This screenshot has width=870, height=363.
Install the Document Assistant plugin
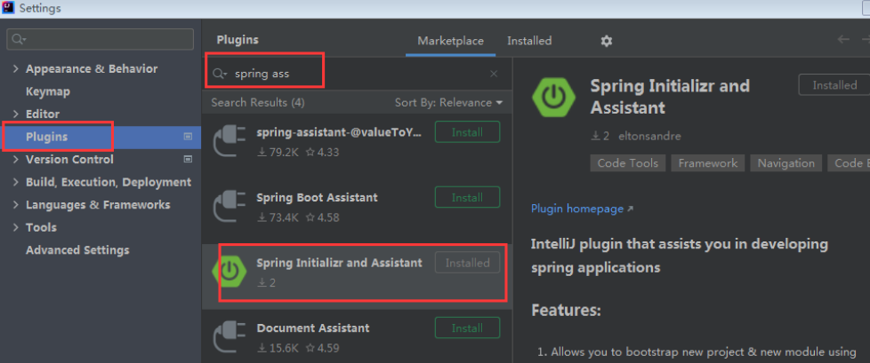(x=467, y=328)
